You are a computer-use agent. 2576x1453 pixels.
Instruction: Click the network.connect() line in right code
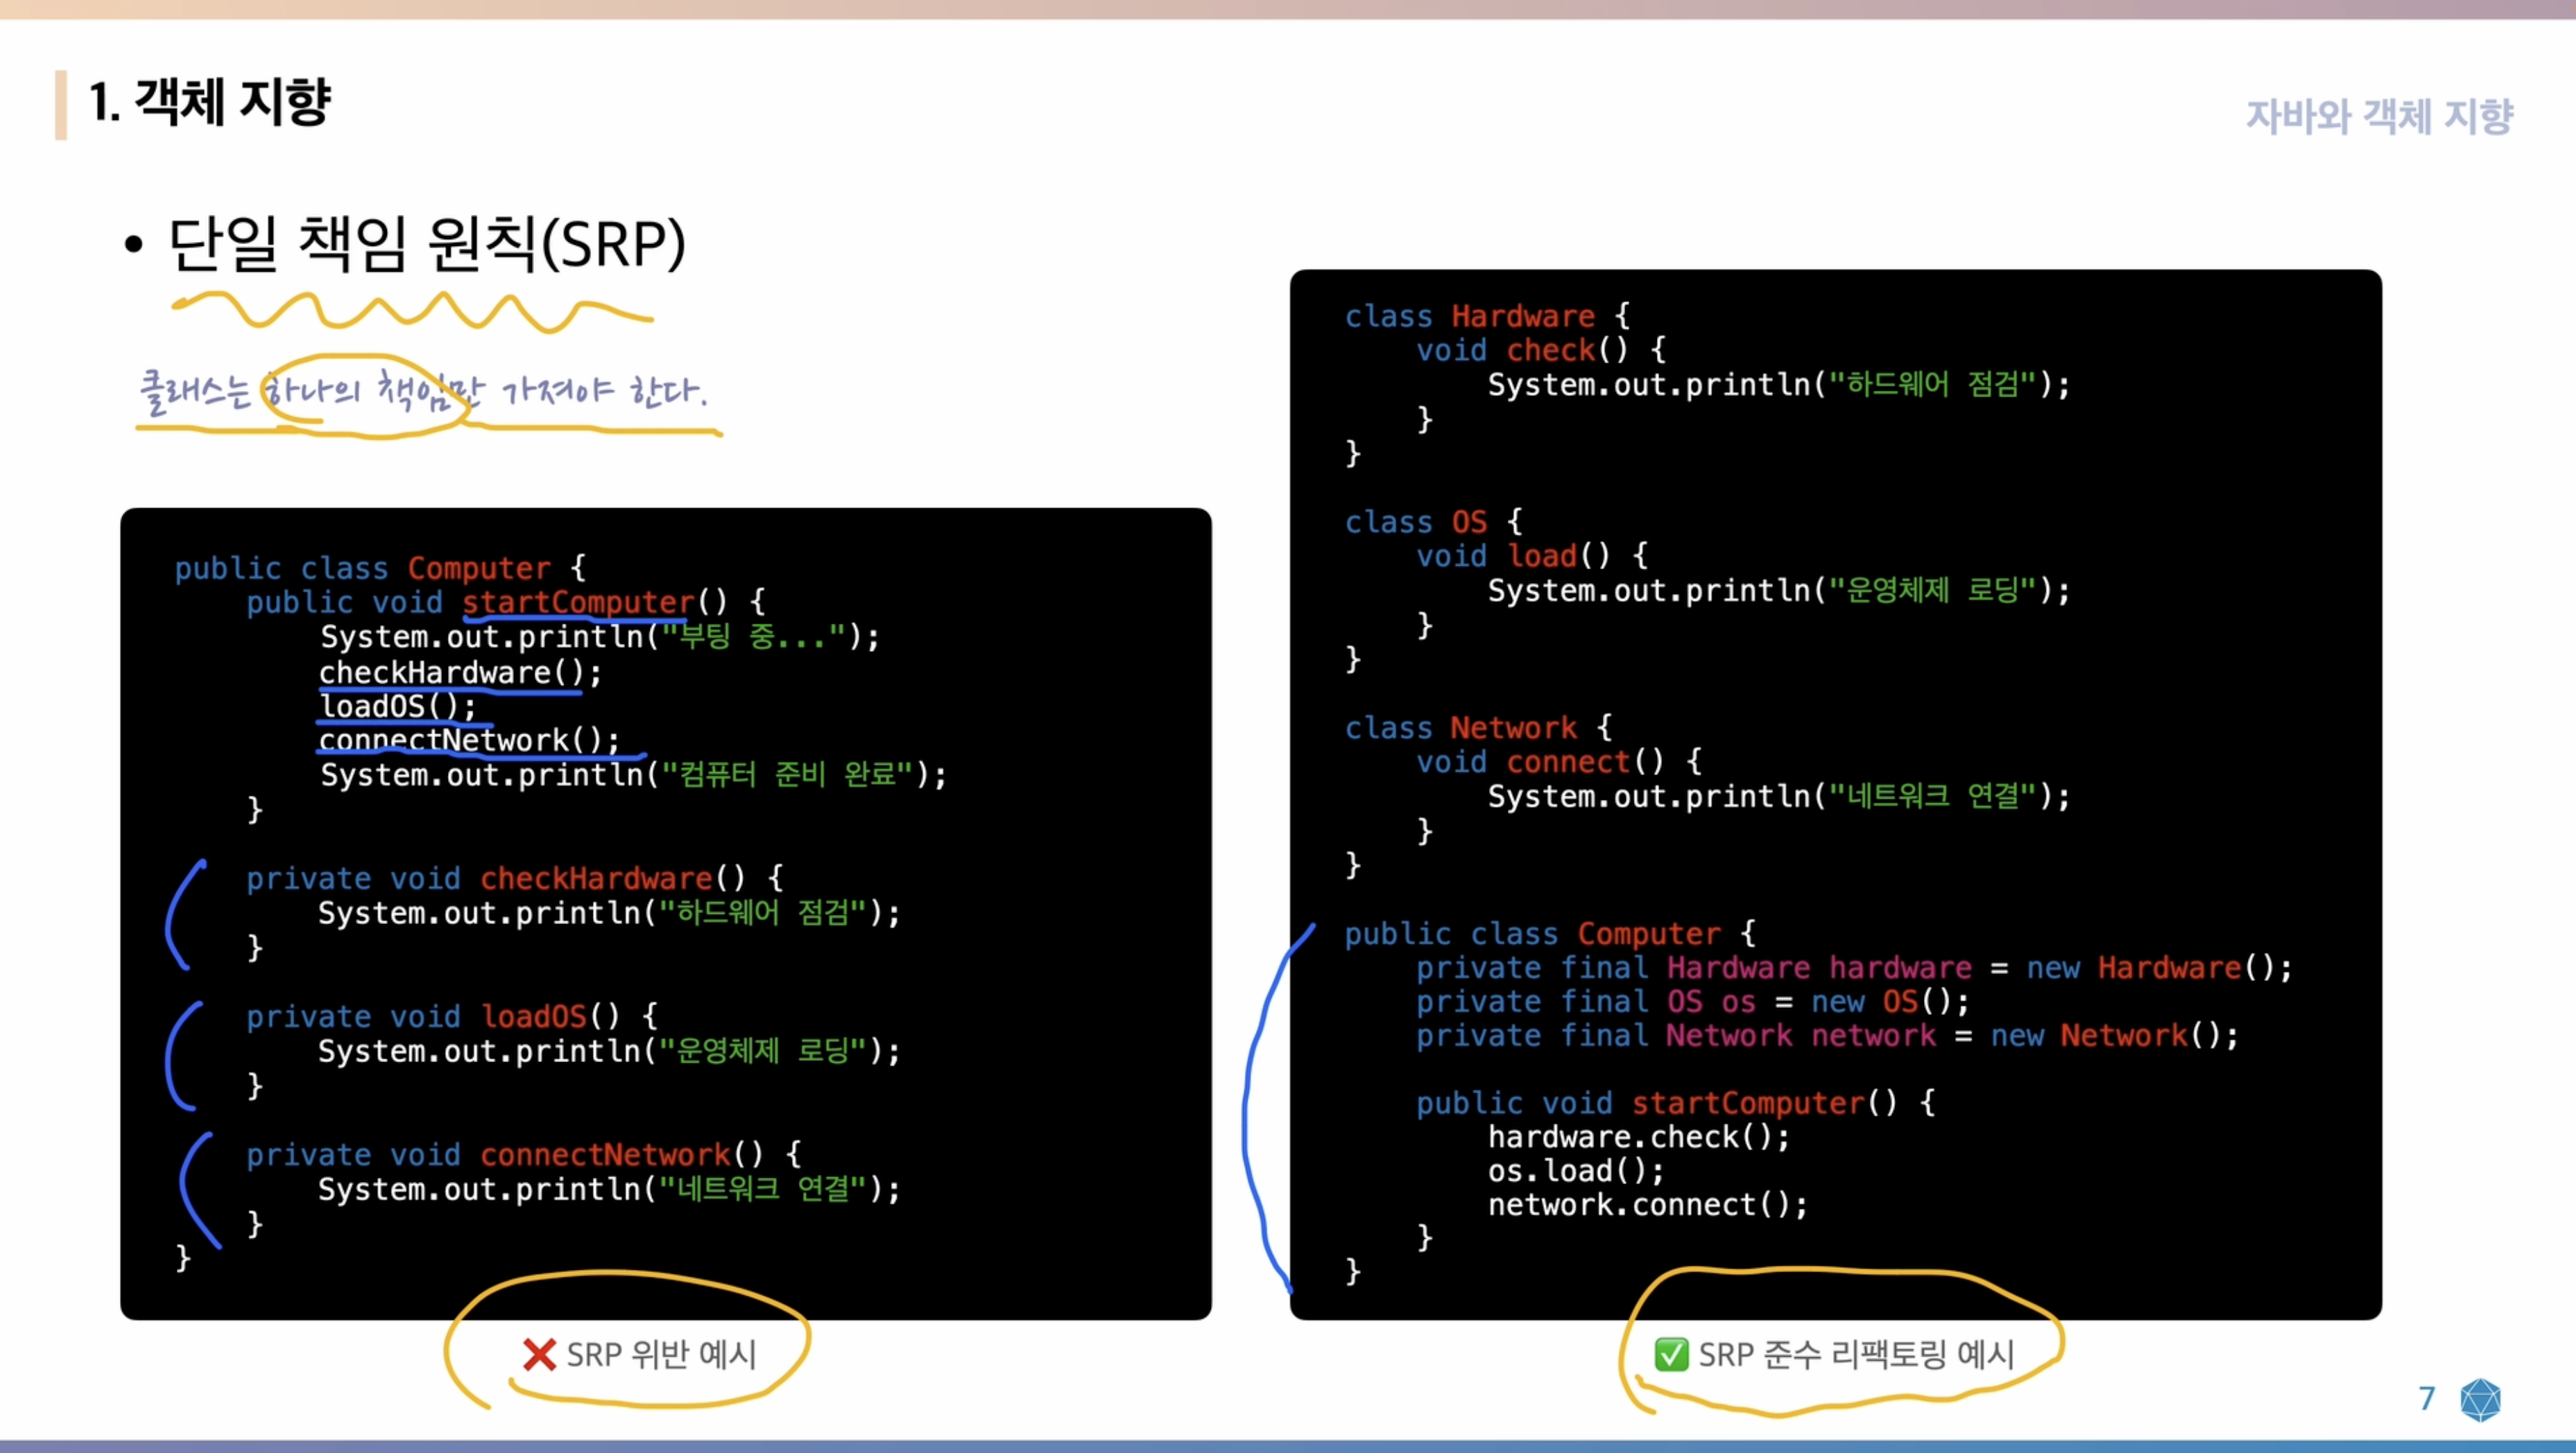(x=1647, y=1205)
